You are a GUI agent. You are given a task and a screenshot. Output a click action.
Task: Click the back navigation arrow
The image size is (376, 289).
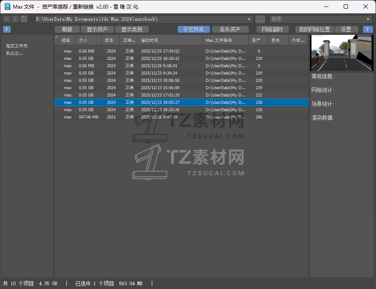click(x=6, y=19)
